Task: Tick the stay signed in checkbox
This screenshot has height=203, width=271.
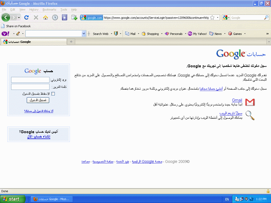Action: [x=53, y=94]
